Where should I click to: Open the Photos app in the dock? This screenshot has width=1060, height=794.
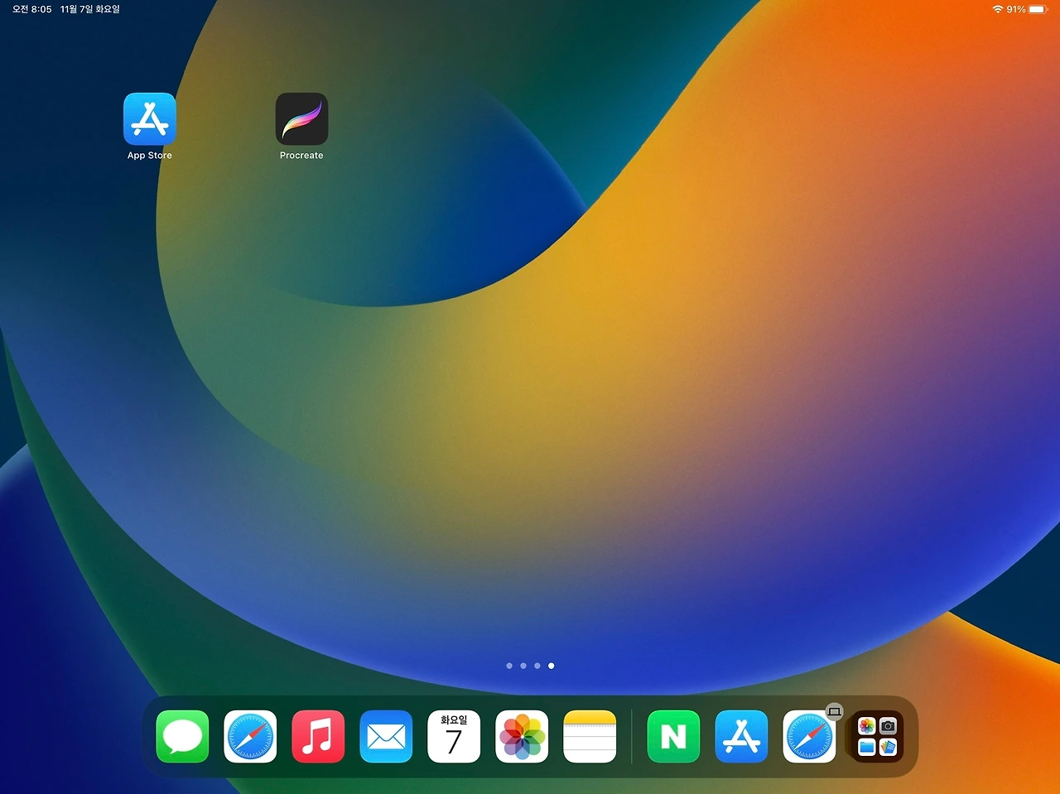(x=522, y=737)
